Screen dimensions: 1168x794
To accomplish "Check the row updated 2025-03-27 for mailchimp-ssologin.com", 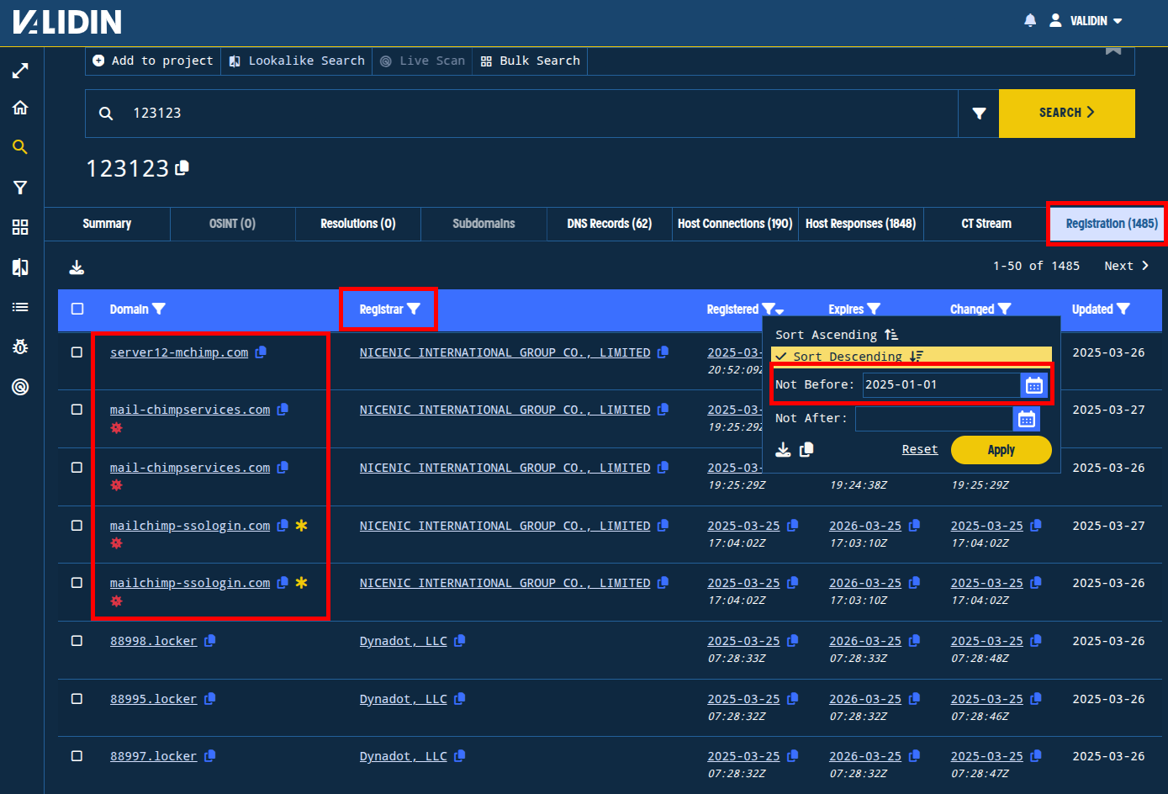I will 77,526.
